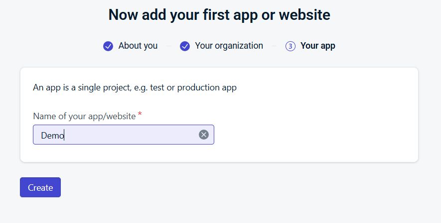Click the word organization in the step indicator
The width and height of the screenshot is (441, 223).
pyautogui.click(x=239, y=46)
